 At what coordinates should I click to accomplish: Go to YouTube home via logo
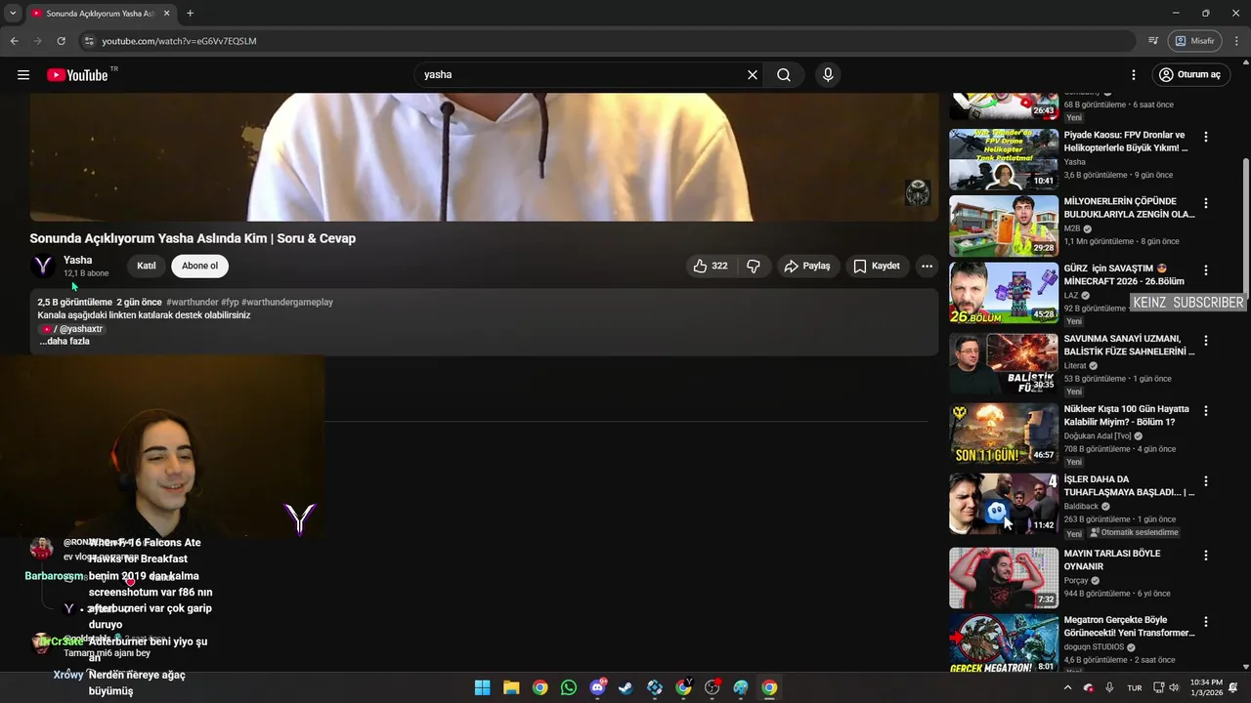(77, 75)
